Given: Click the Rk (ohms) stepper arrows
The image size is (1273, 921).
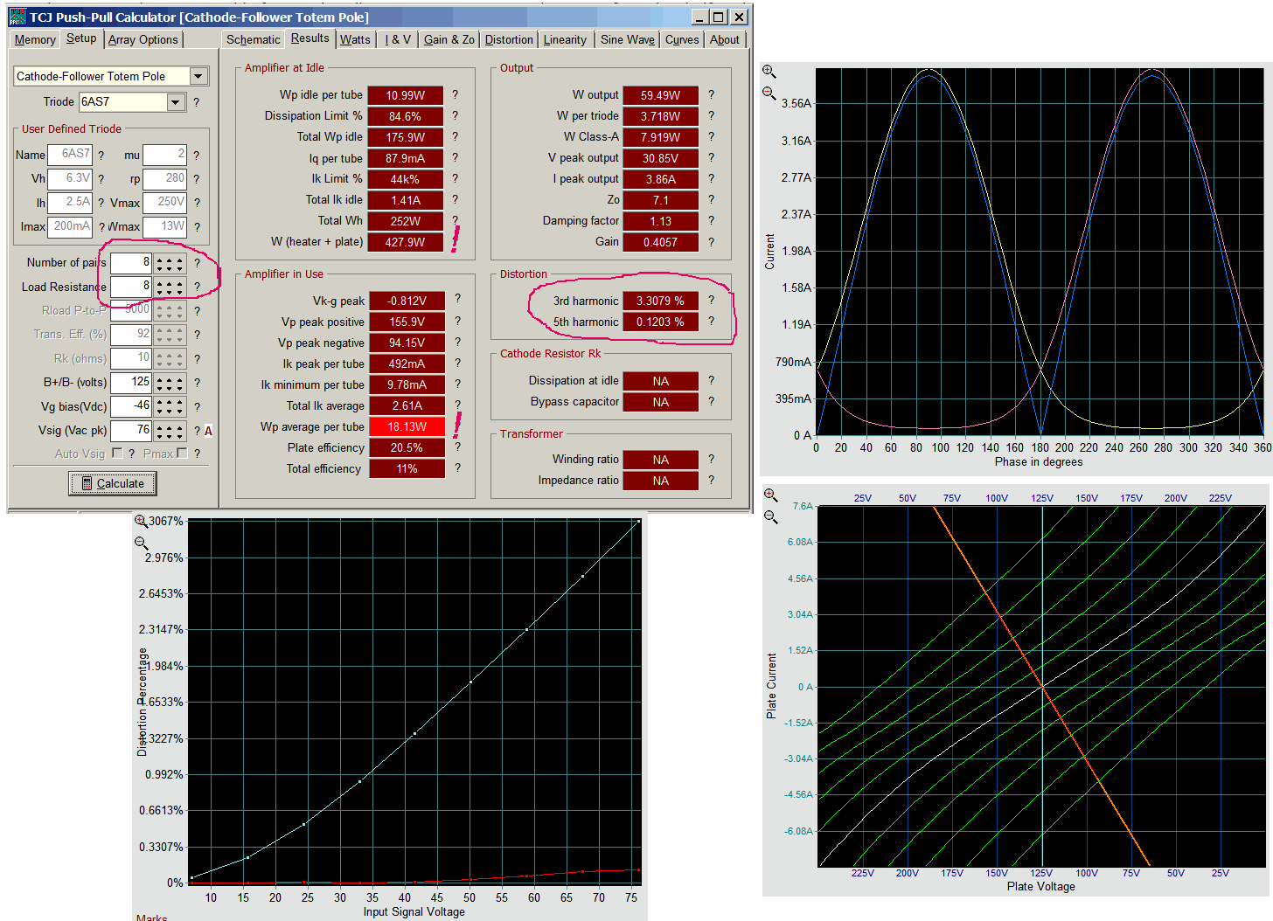Looking at the screenshot, I should 170,358.
